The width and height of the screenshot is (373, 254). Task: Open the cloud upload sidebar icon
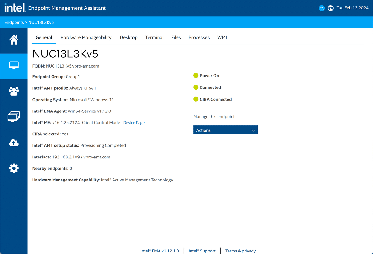point(14,143)
